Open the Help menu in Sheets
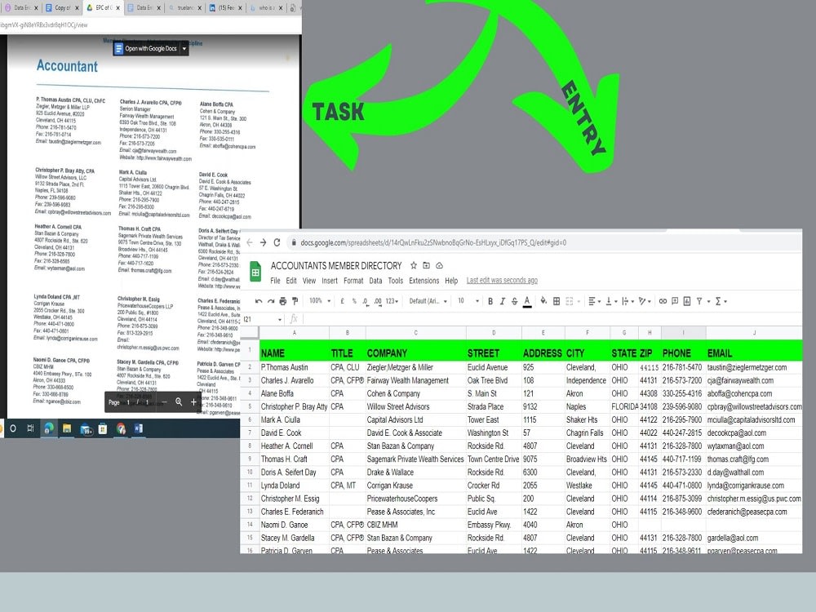 coord(451,281)
